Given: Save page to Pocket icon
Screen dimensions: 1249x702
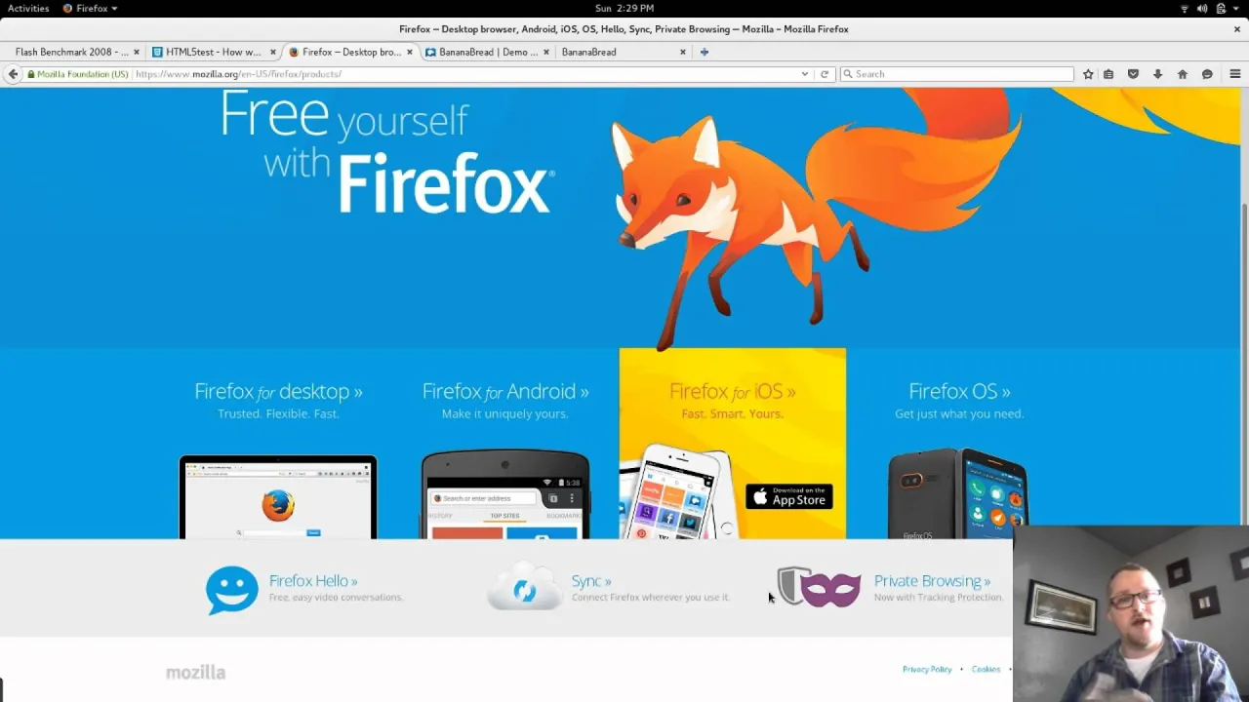Looking at the screenshot, I should click(1133, 74).
